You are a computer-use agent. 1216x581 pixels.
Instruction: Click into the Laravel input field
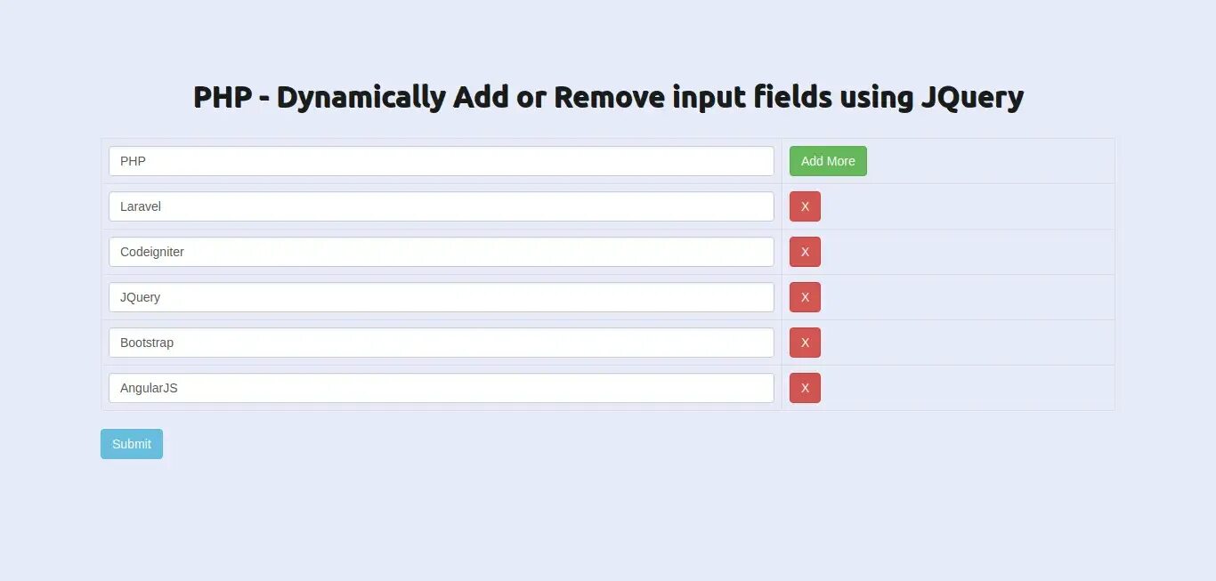pos(442,206)
